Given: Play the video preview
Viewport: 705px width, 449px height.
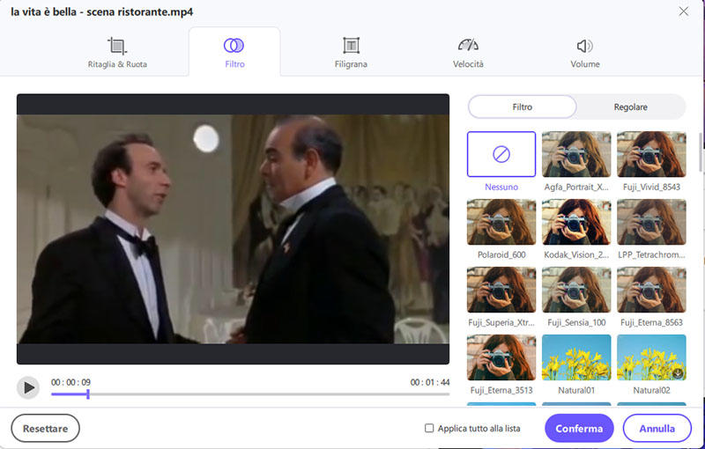Looking at the screenshot, I should [x=28, y=387].
